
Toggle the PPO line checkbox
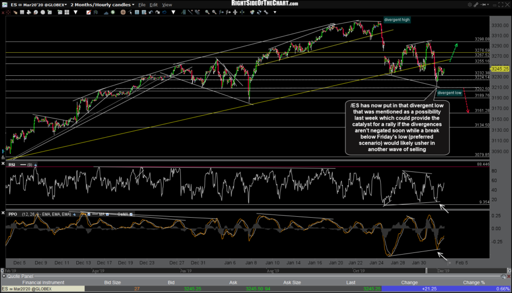coord(89,214)
